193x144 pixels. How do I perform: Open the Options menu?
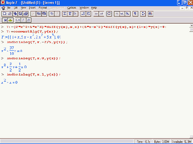[71, 8]
